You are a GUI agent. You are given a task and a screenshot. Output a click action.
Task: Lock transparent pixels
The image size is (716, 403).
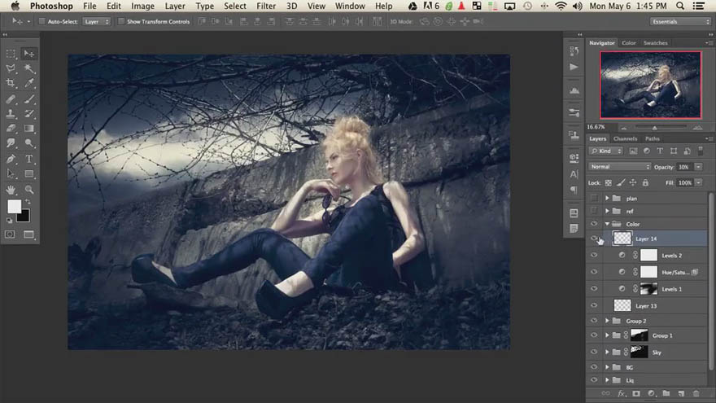click(609, 182)
